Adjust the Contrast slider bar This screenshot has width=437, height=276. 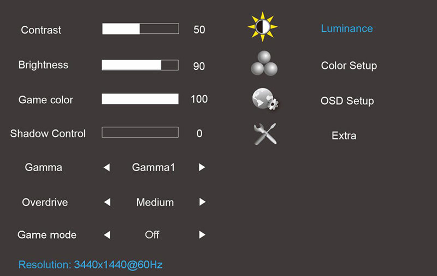click(140, 29)
